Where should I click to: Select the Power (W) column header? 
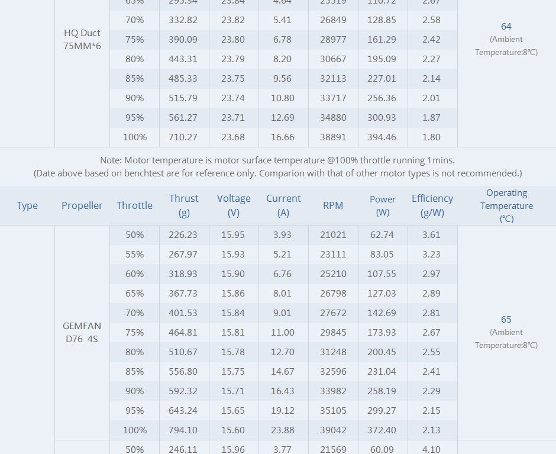tap(383, 205)
